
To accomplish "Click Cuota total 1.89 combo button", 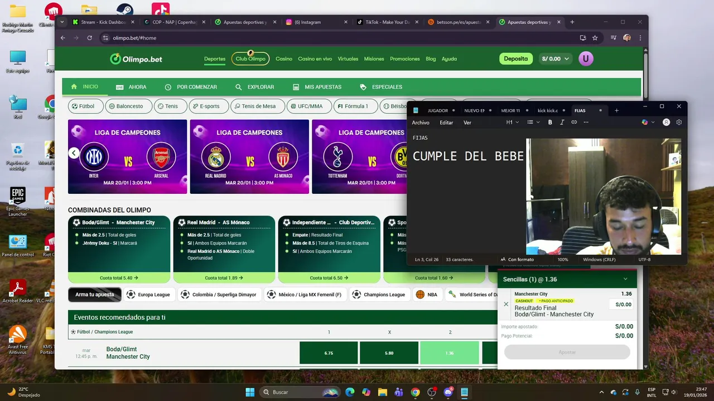I will 224,277.
